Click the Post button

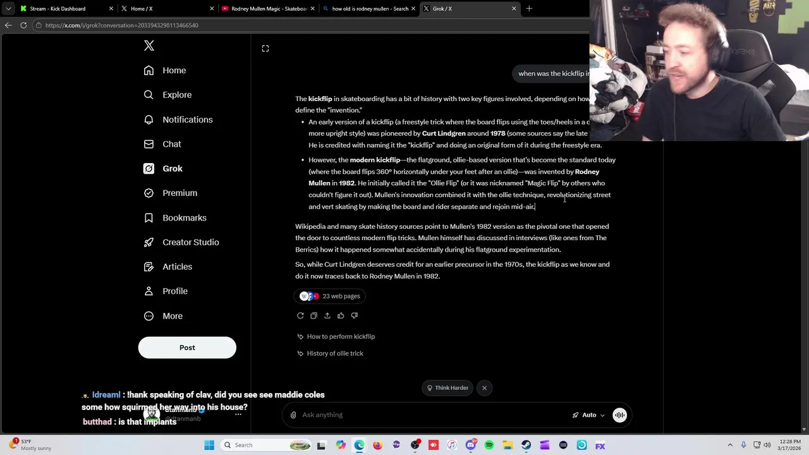tap(187, 348)
